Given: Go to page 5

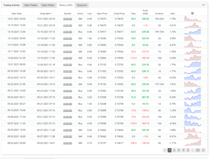Looking at the screenshot, I should [x=188, y=150].
